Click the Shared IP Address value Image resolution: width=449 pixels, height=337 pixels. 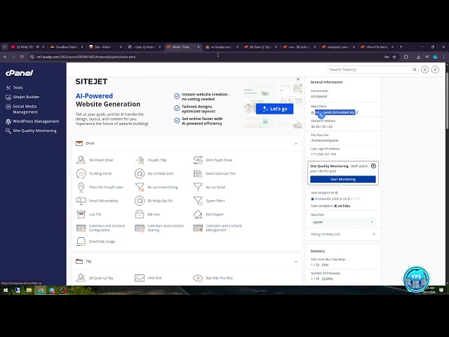pyautogui.click(x=321, y=126)
